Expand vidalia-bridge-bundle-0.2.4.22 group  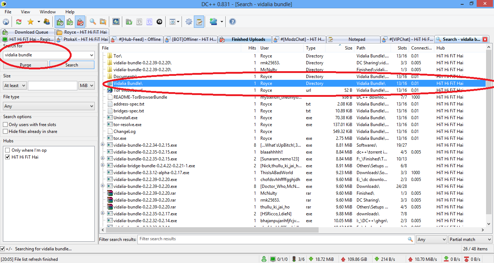(x=103, y=166)
